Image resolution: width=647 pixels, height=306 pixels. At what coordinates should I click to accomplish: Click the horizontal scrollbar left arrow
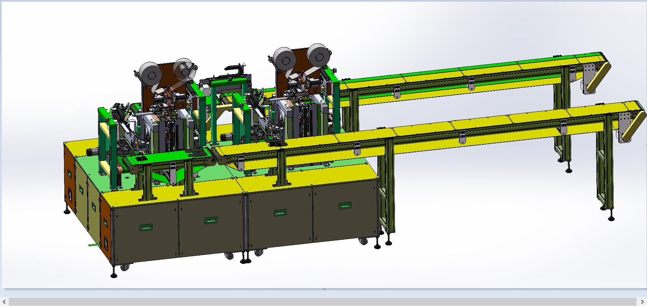tap(4, 302)
